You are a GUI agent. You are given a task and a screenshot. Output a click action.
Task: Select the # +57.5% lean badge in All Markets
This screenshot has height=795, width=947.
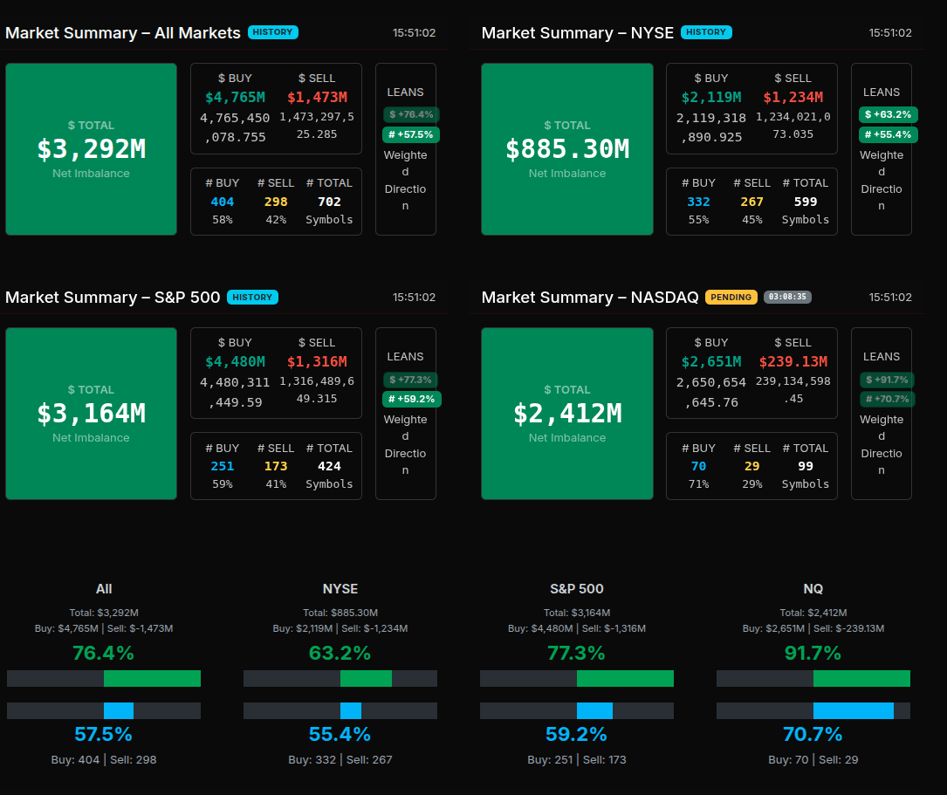tap(410, 134)
